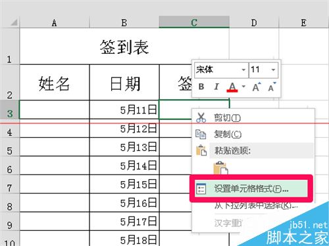Click the 签到表 title cell

[124, 47]
